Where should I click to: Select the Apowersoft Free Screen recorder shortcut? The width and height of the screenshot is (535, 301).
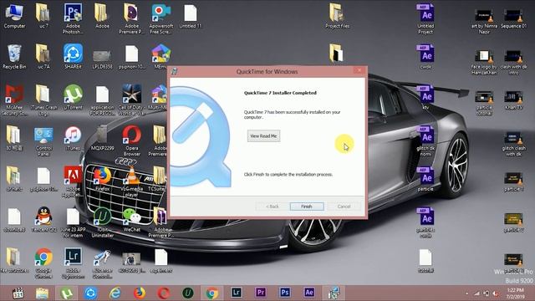point(161,18)
